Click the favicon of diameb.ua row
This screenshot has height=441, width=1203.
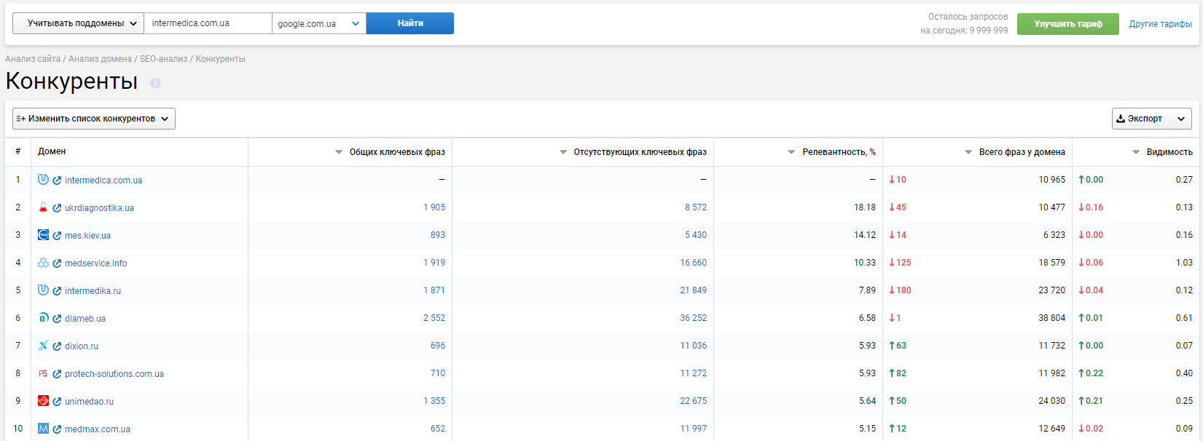pyautogui.click(x=43, y=318)
